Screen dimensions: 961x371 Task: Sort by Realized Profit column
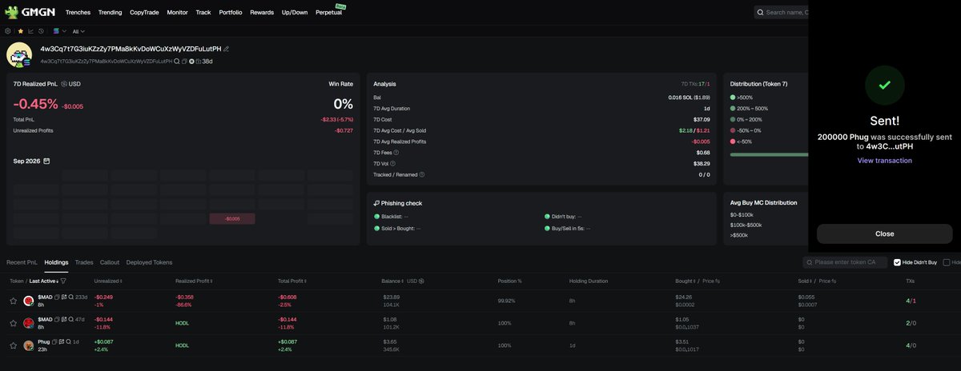(x=194, y=281)
